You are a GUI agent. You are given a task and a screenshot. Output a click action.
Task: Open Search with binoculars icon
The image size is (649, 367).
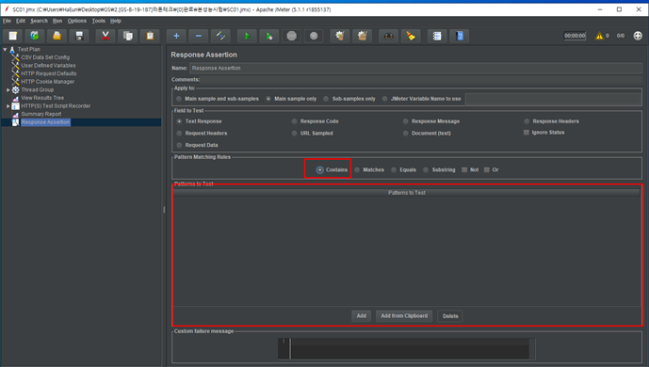[x=388, y=36]
